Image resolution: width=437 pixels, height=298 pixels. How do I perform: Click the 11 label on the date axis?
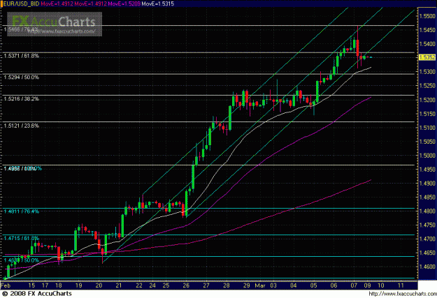click(x=401, y=285)
